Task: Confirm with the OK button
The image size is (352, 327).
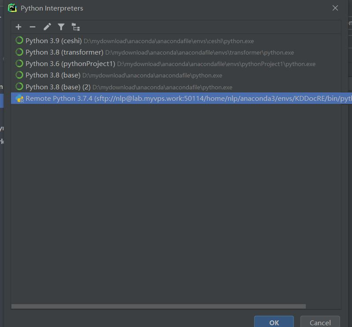Action: (x=274, y=322)
